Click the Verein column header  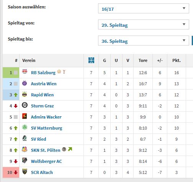[29, 60]
